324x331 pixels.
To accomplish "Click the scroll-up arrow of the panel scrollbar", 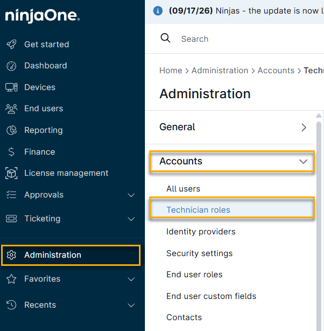I will click(x=319, y=116).
